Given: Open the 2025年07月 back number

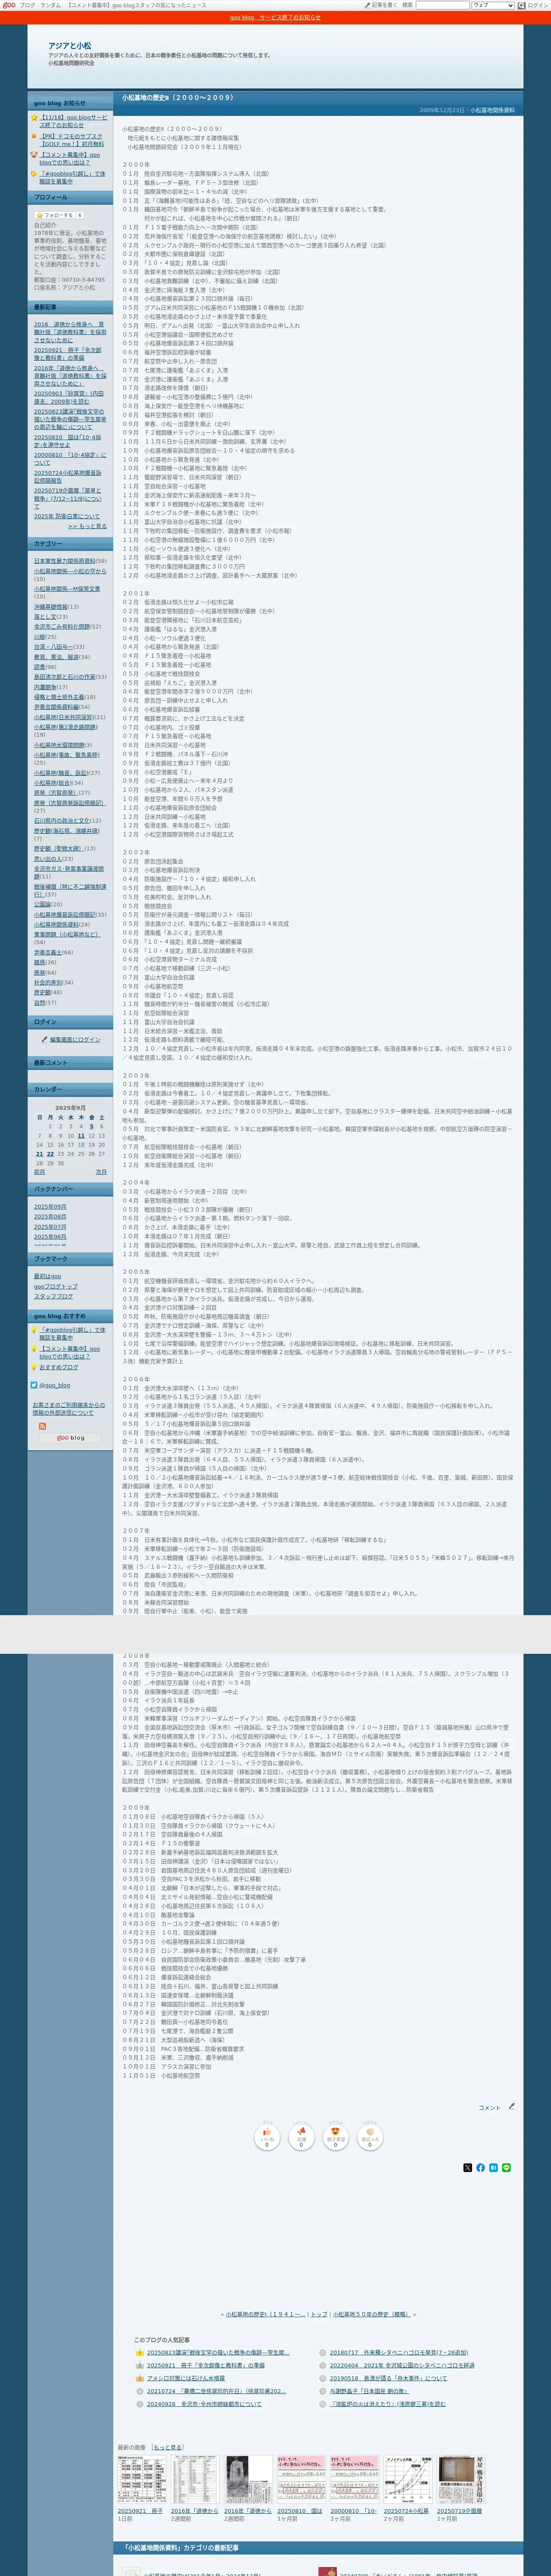Looking at the screenshot, I should pyautogui.click(x=50, y=1227).
